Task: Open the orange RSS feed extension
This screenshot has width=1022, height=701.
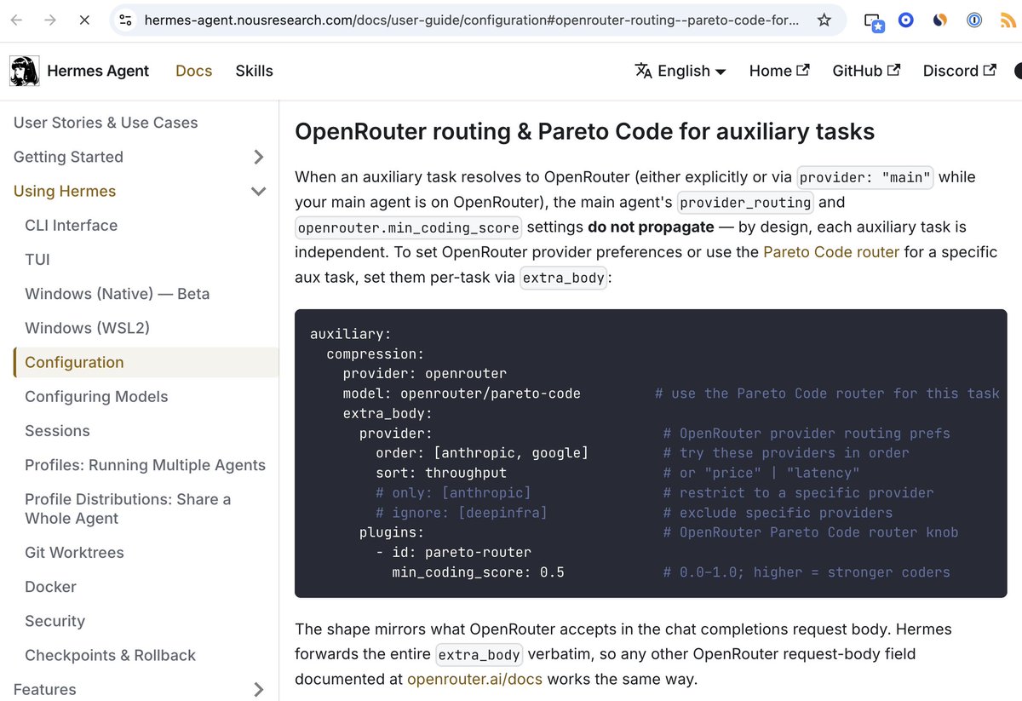Action: (1008, 20)
